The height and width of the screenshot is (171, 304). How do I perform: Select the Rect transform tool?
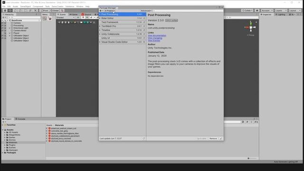[25, 10]
